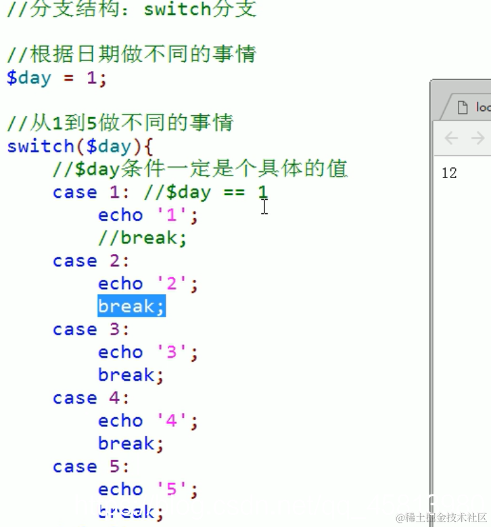Click the 'break;' under case 3
The image size is (491, 527).
tap(131, 375)
